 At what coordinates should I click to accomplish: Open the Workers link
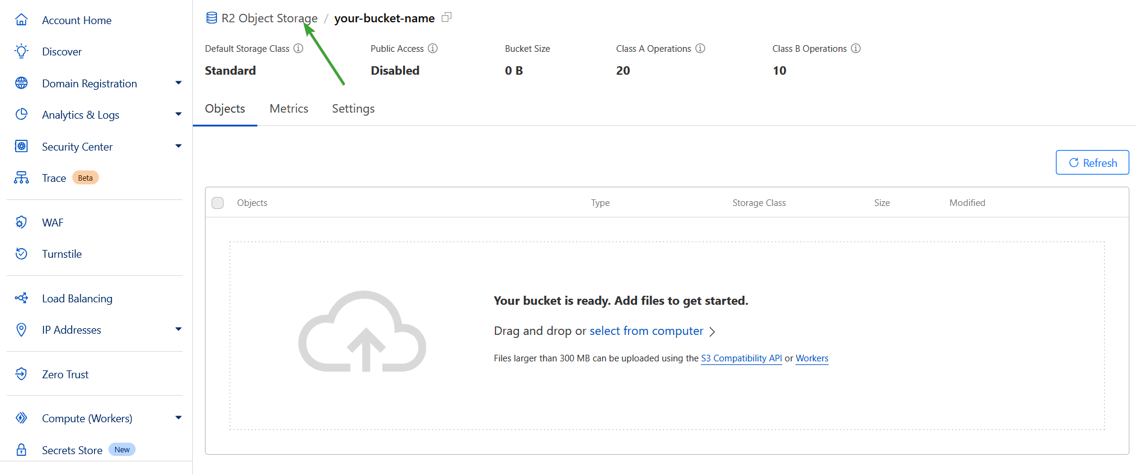(812, 358)
